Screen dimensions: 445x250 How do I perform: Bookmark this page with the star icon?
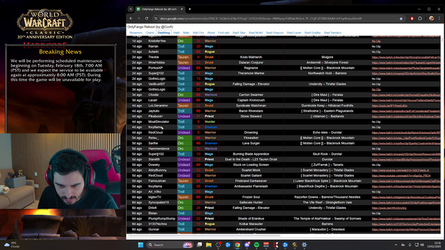401,19
